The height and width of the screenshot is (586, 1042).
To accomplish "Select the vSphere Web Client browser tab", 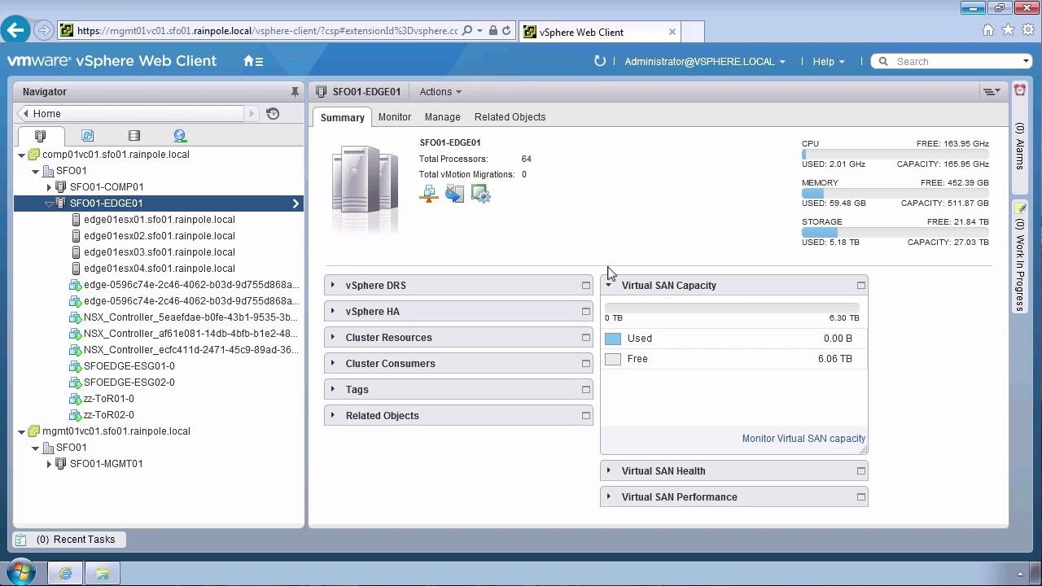I will tap(598, 32).
